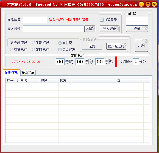Click the minutes 00 field

80,62
